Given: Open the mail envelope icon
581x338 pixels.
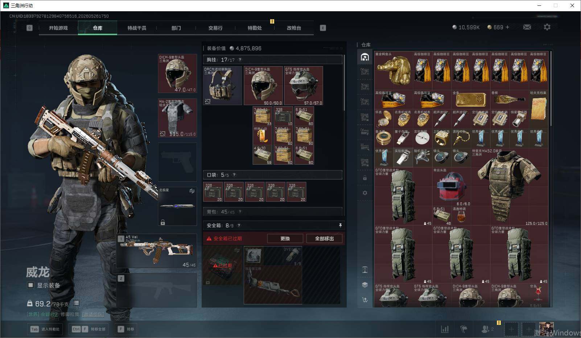Looking at the screenshot, I should (527, 27).
